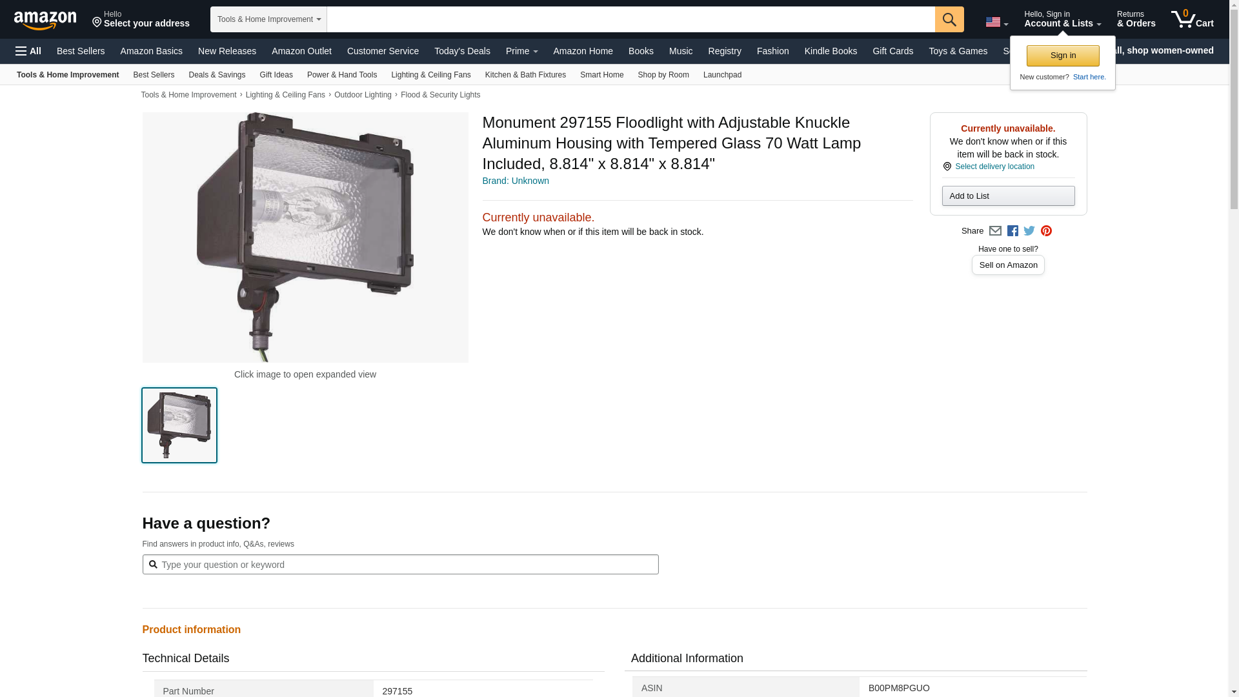Viewport: 1239px width, 697px height.
Task: Open Smart Home subnav item
Action: coord(601,75)
